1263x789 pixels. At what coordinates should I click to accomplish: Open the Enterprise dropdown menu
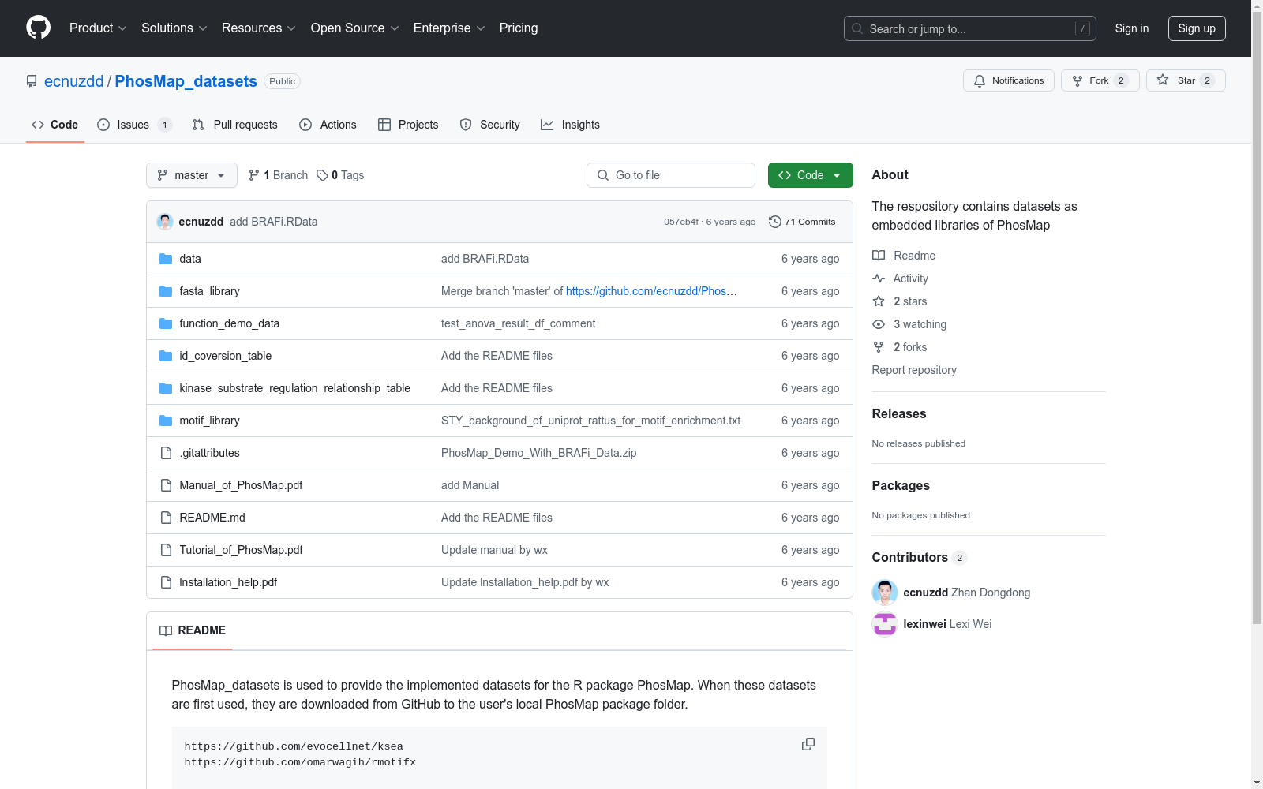pyautogui.click(x=449, y=28)
